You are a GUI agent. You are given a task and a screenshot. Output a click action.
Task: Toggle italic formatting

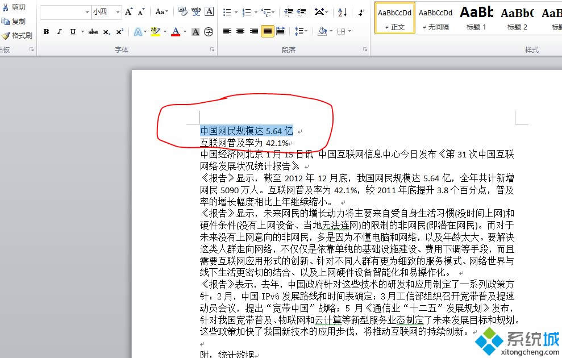click(59, 32)
